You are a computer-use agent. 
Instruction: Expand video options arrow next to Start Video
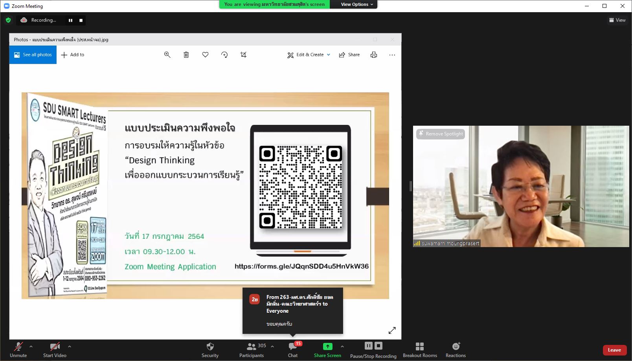70,346
